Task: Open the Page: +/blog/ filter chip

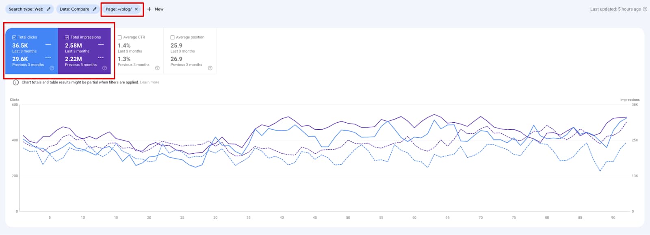Action: (x=122, y=9)
